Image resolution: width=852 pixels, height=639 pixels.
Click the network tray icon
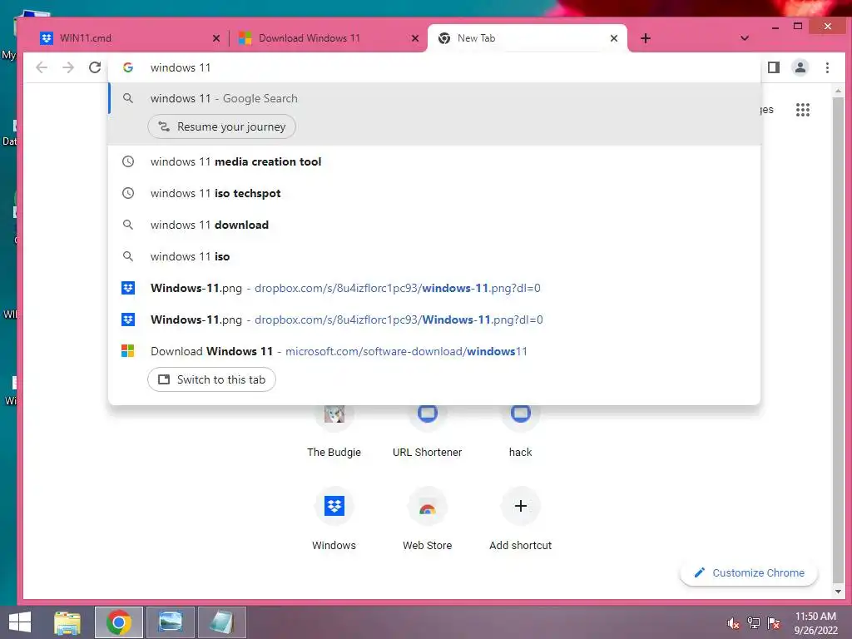point(753,623)
